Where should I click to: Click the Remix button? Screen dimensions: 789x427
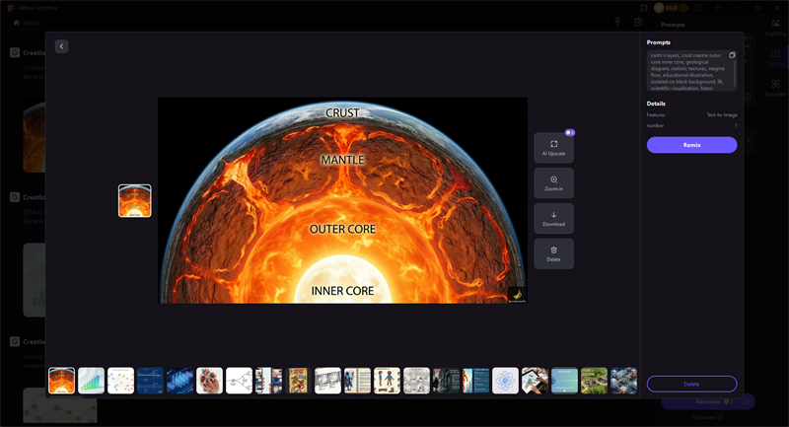[691, 145]
